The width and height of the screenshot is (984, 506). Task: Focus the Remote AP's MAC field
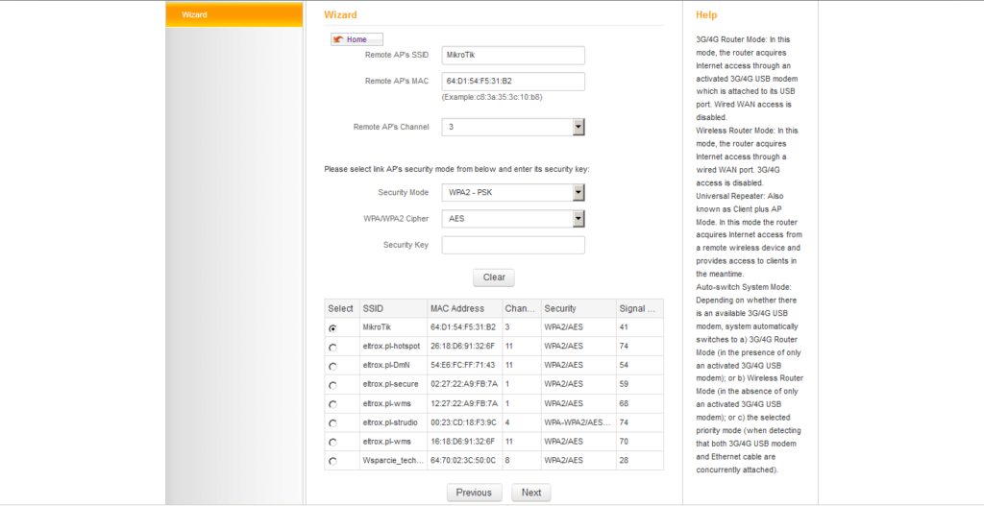513,82
